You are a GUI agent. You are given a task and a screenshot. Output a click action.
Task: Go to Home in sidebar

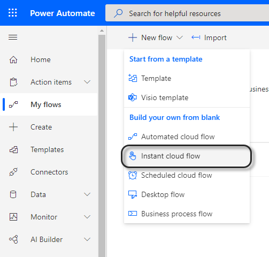(x=49, y=59)
